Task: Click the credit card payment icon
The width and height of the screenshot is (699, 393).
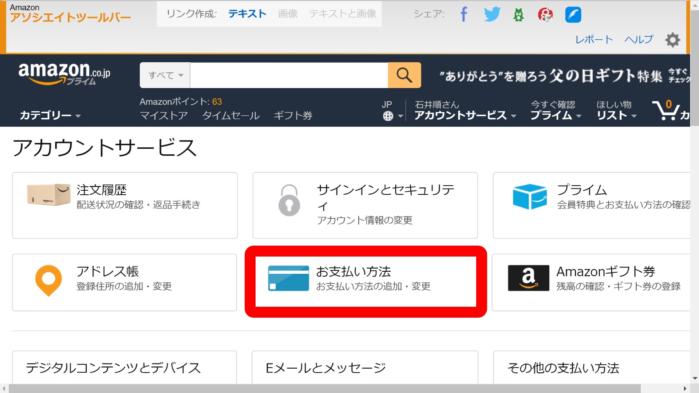Action: click(x=288, y=278)
